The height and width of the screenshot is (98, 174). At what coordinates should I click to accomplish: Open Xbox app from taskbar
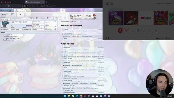(73, 96)
